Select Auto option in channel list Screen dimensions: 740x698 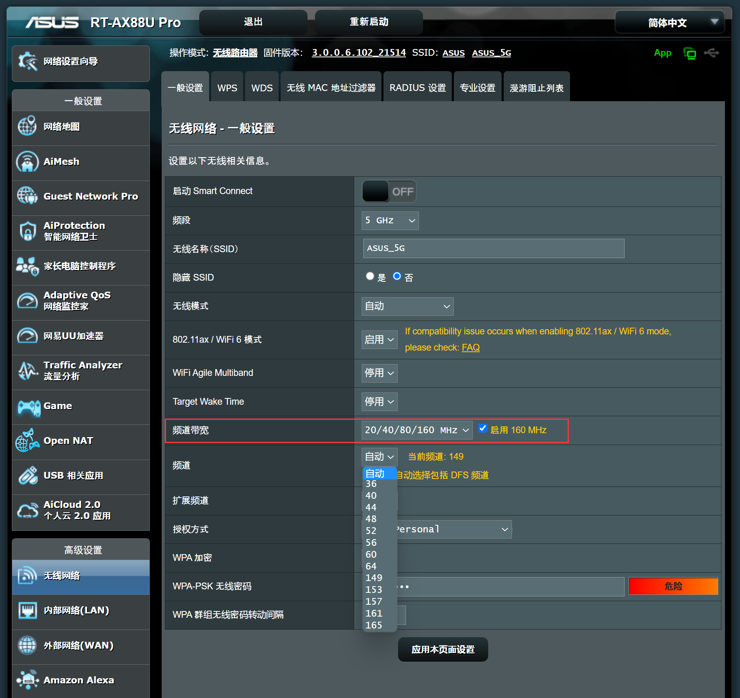tap(380, 474)
